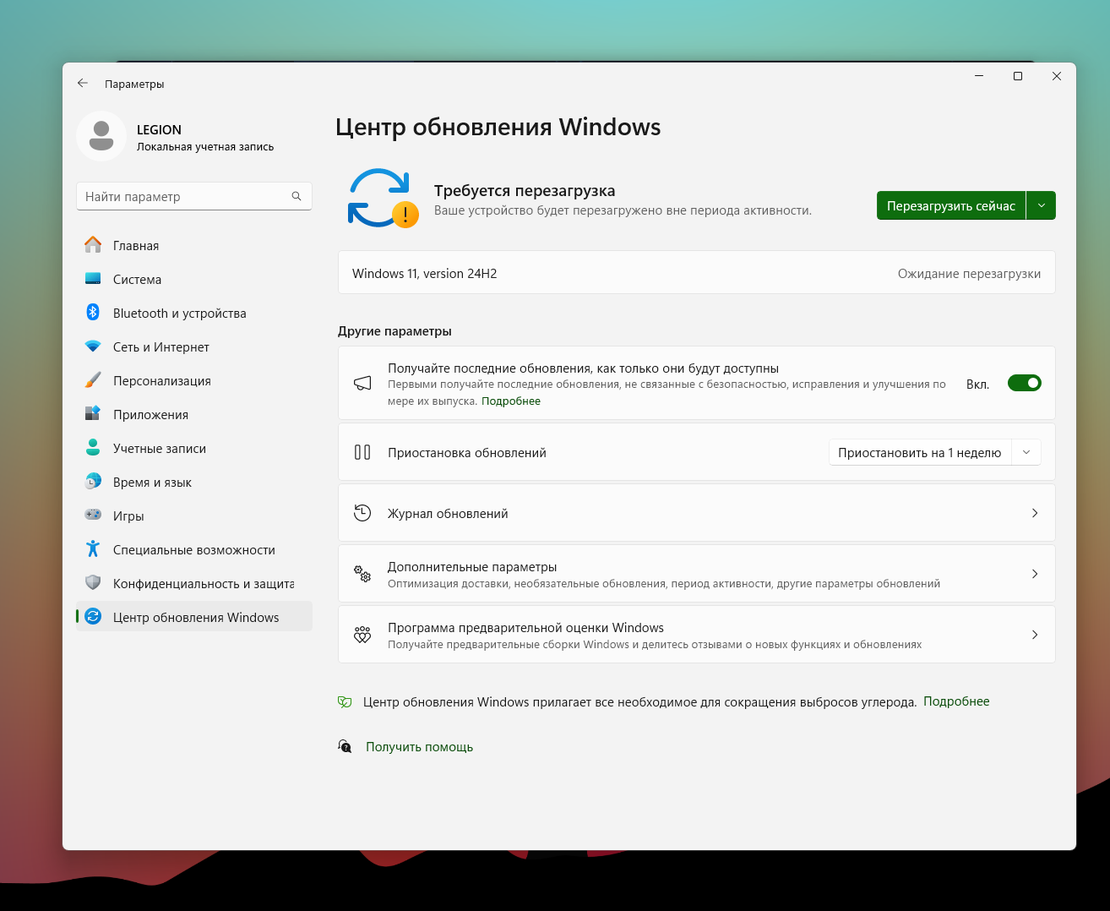This screenshot has height=911, width=1110.
Task: Click Ожидание перезагрузки status text
Action: coord(969,273)
